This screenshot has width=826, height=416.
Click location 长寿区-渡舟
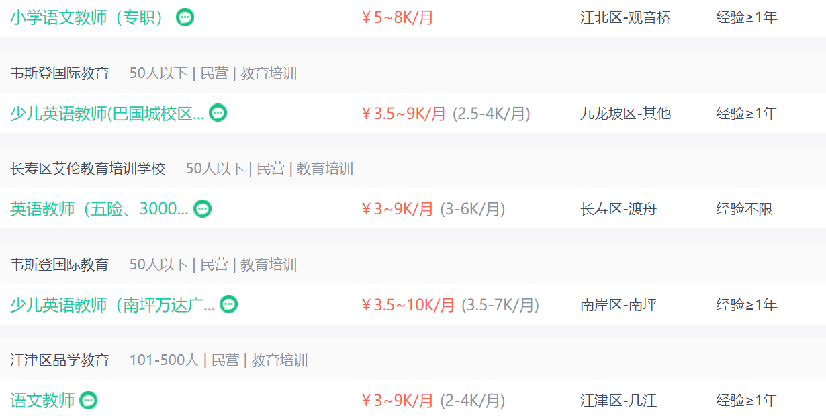tap(618, 209)
